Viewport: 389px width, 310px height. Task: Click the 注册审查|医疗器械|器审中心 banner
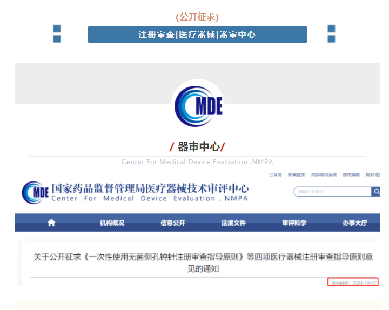[197, 35]
